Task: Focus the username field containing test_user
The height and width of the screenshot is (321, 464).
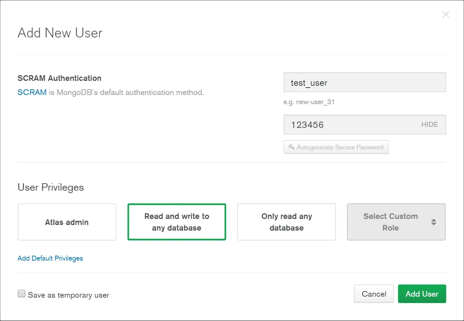Action: 364,83
